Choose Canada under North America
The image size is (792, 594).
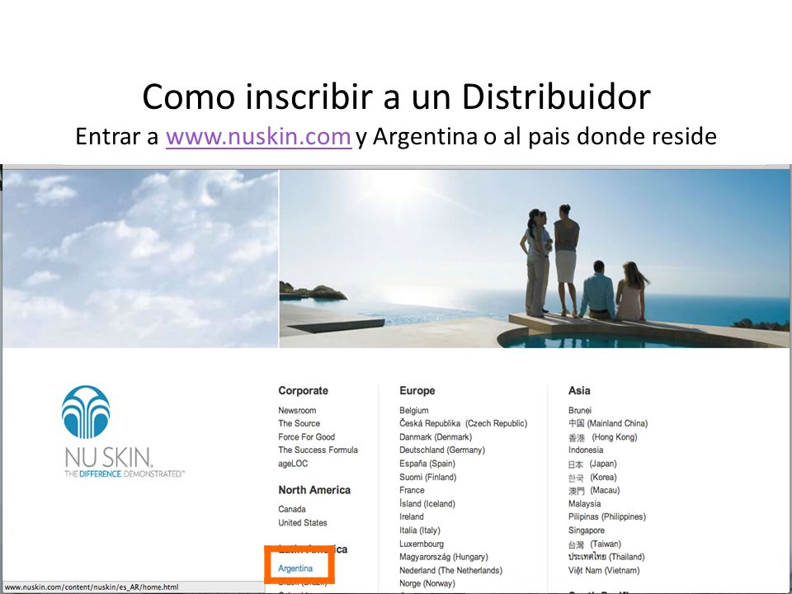292,509
